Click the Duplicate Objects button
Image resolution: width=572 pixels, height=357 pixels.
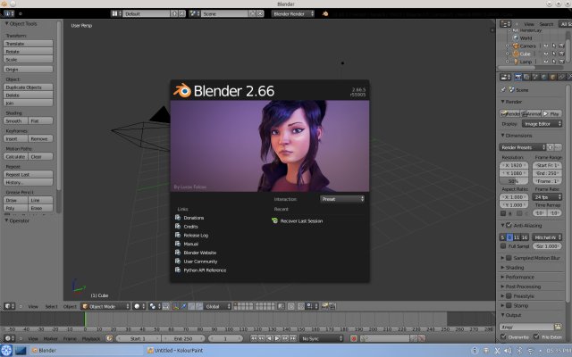[x=28, y=87]
